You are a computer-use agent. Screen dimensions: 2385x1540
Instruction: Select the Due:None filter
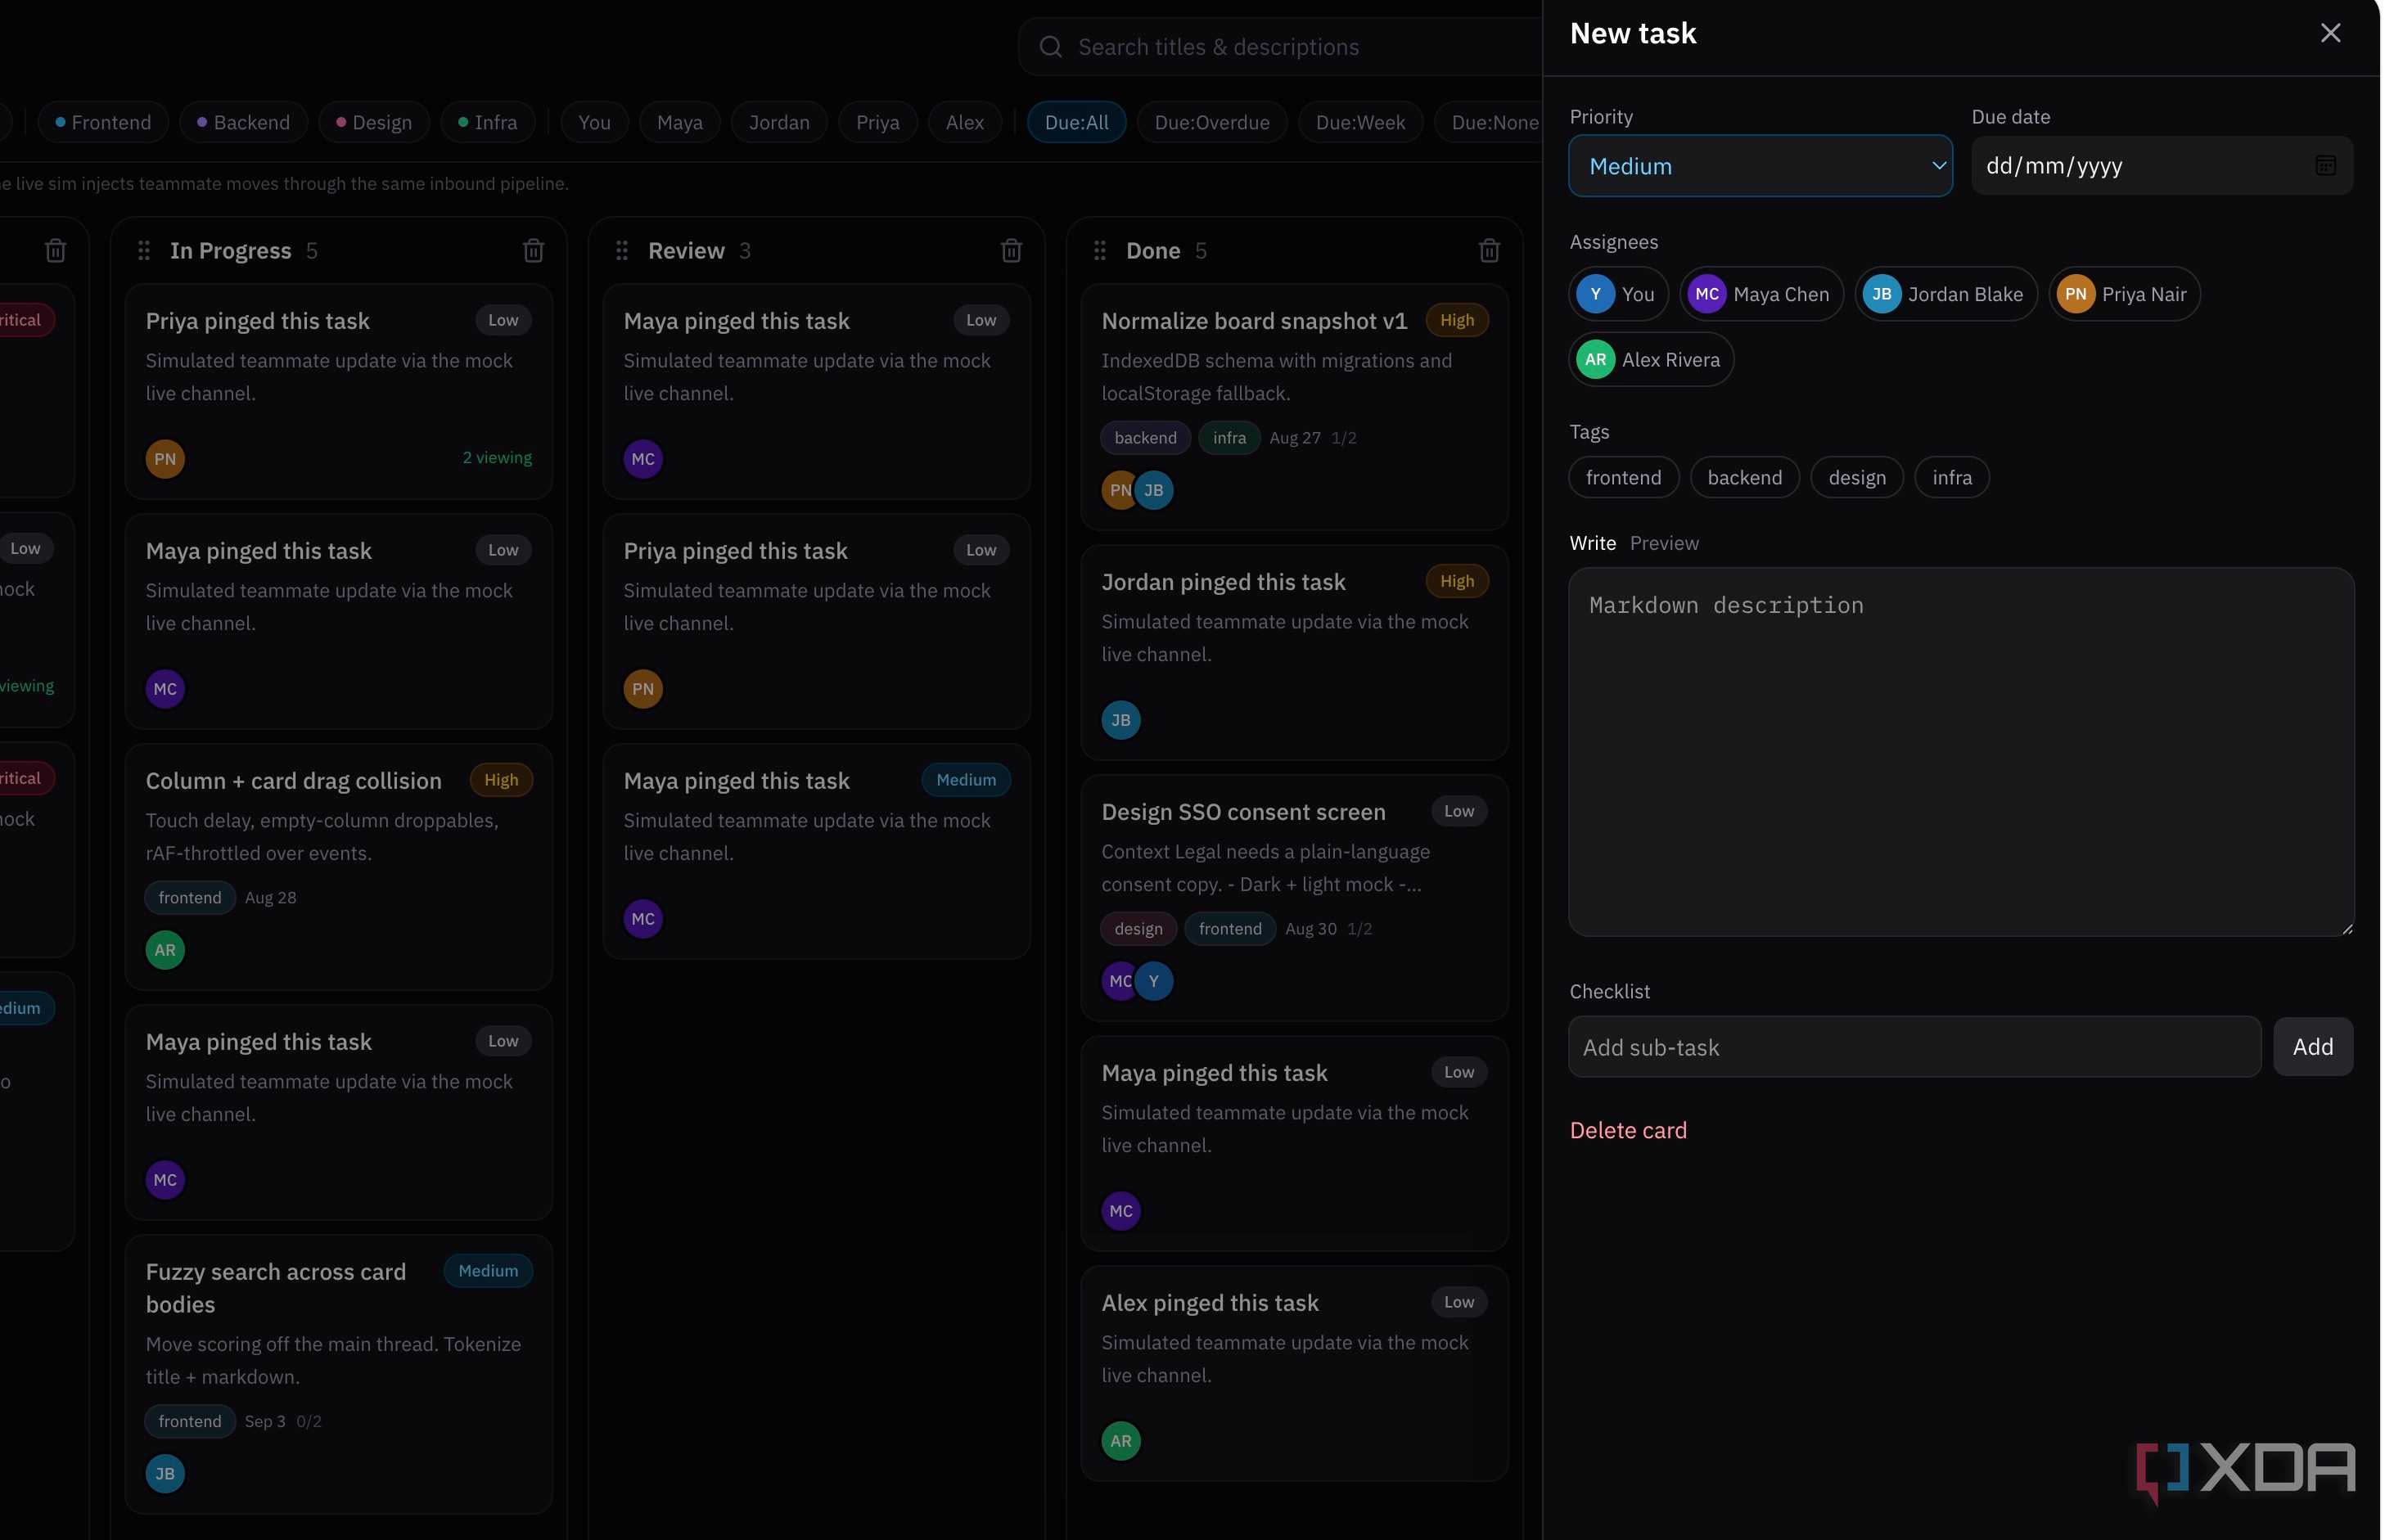[x=1489, y=122]
